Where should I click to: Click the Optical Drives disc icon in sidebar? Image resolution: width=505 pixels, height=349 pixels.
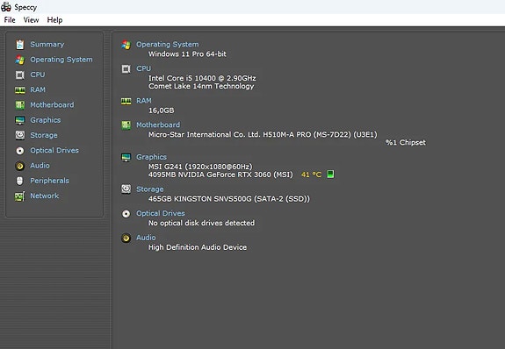20,151
